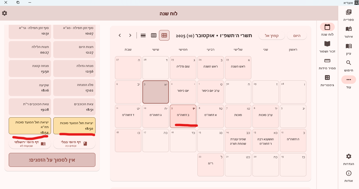Click the היום (today) button

297,36
